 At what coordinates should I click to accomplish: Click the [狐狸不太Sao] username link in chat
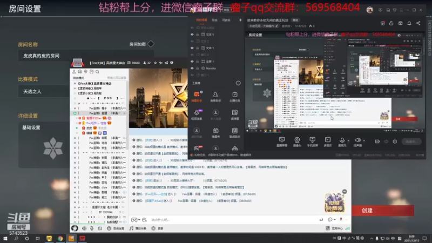(154, 201)
